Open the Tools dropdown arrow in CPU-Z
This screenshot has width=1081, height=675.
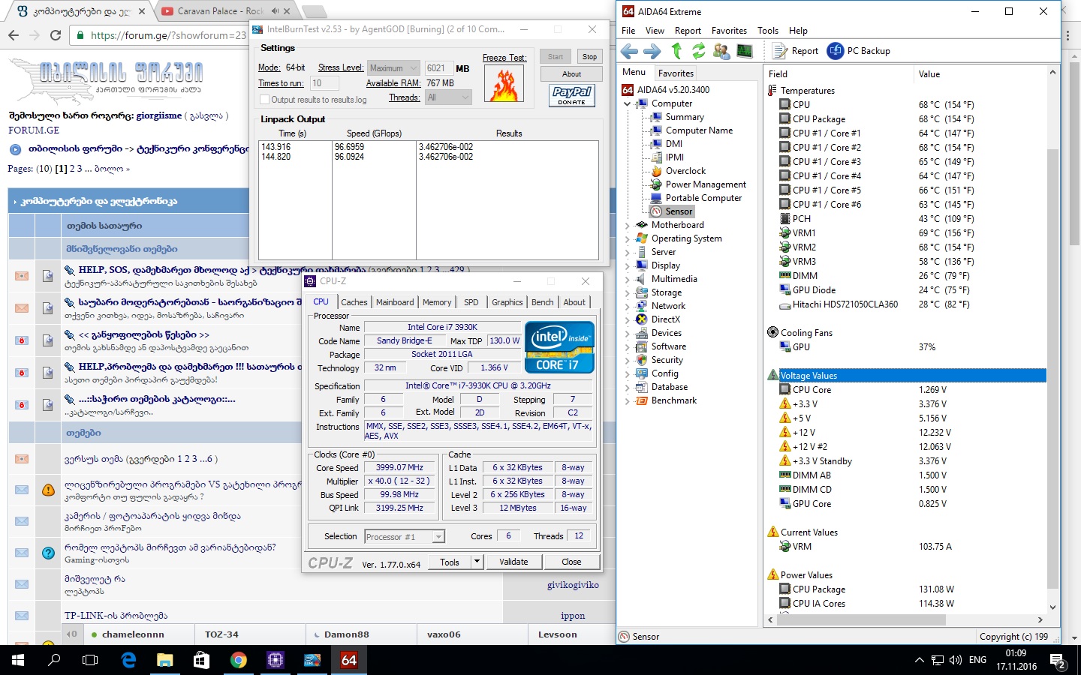coord(477,562)
